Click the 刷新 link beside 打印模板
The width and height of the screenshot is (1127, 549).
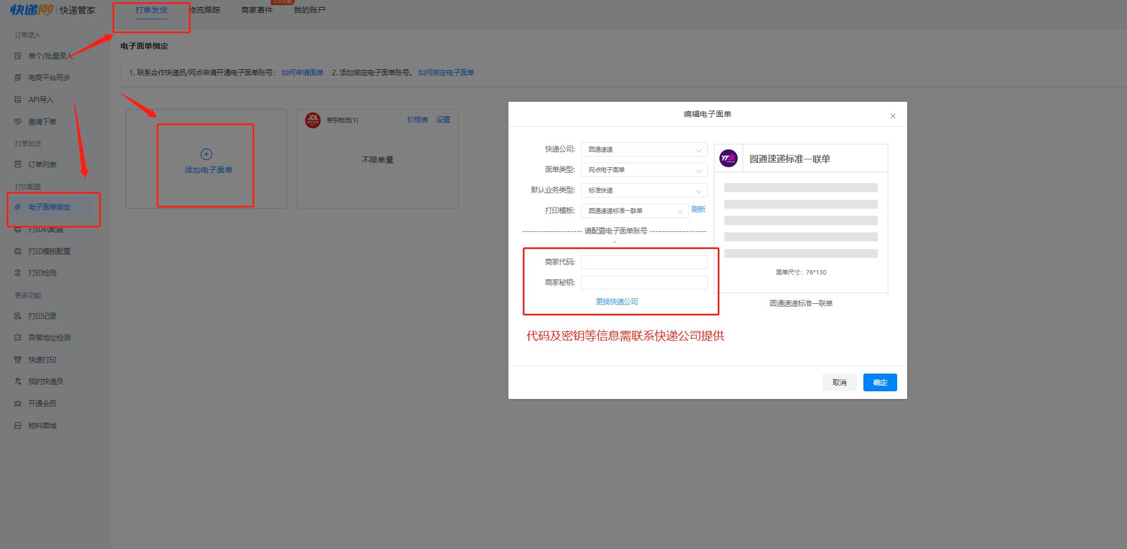698,210
